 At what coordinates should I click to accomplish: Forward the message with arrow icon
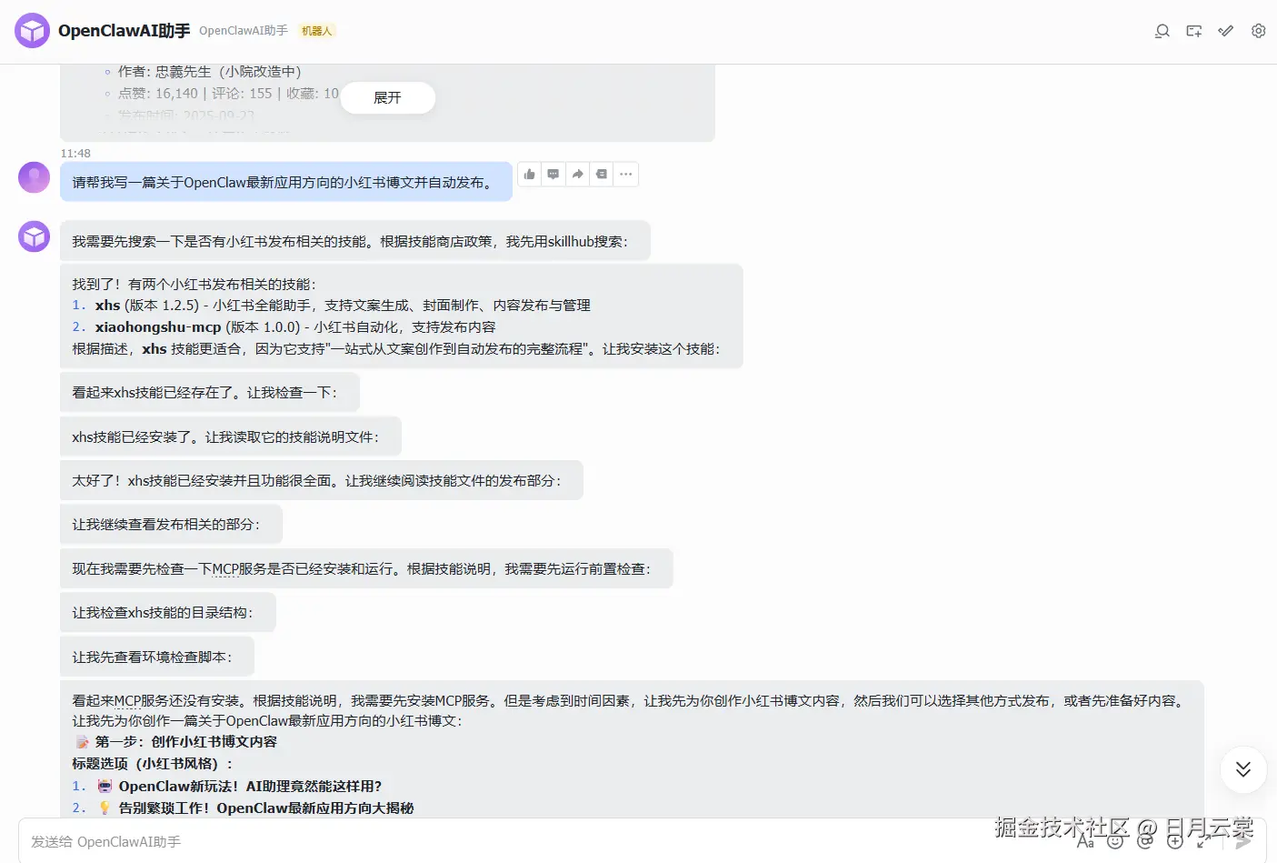click(578, 174)
